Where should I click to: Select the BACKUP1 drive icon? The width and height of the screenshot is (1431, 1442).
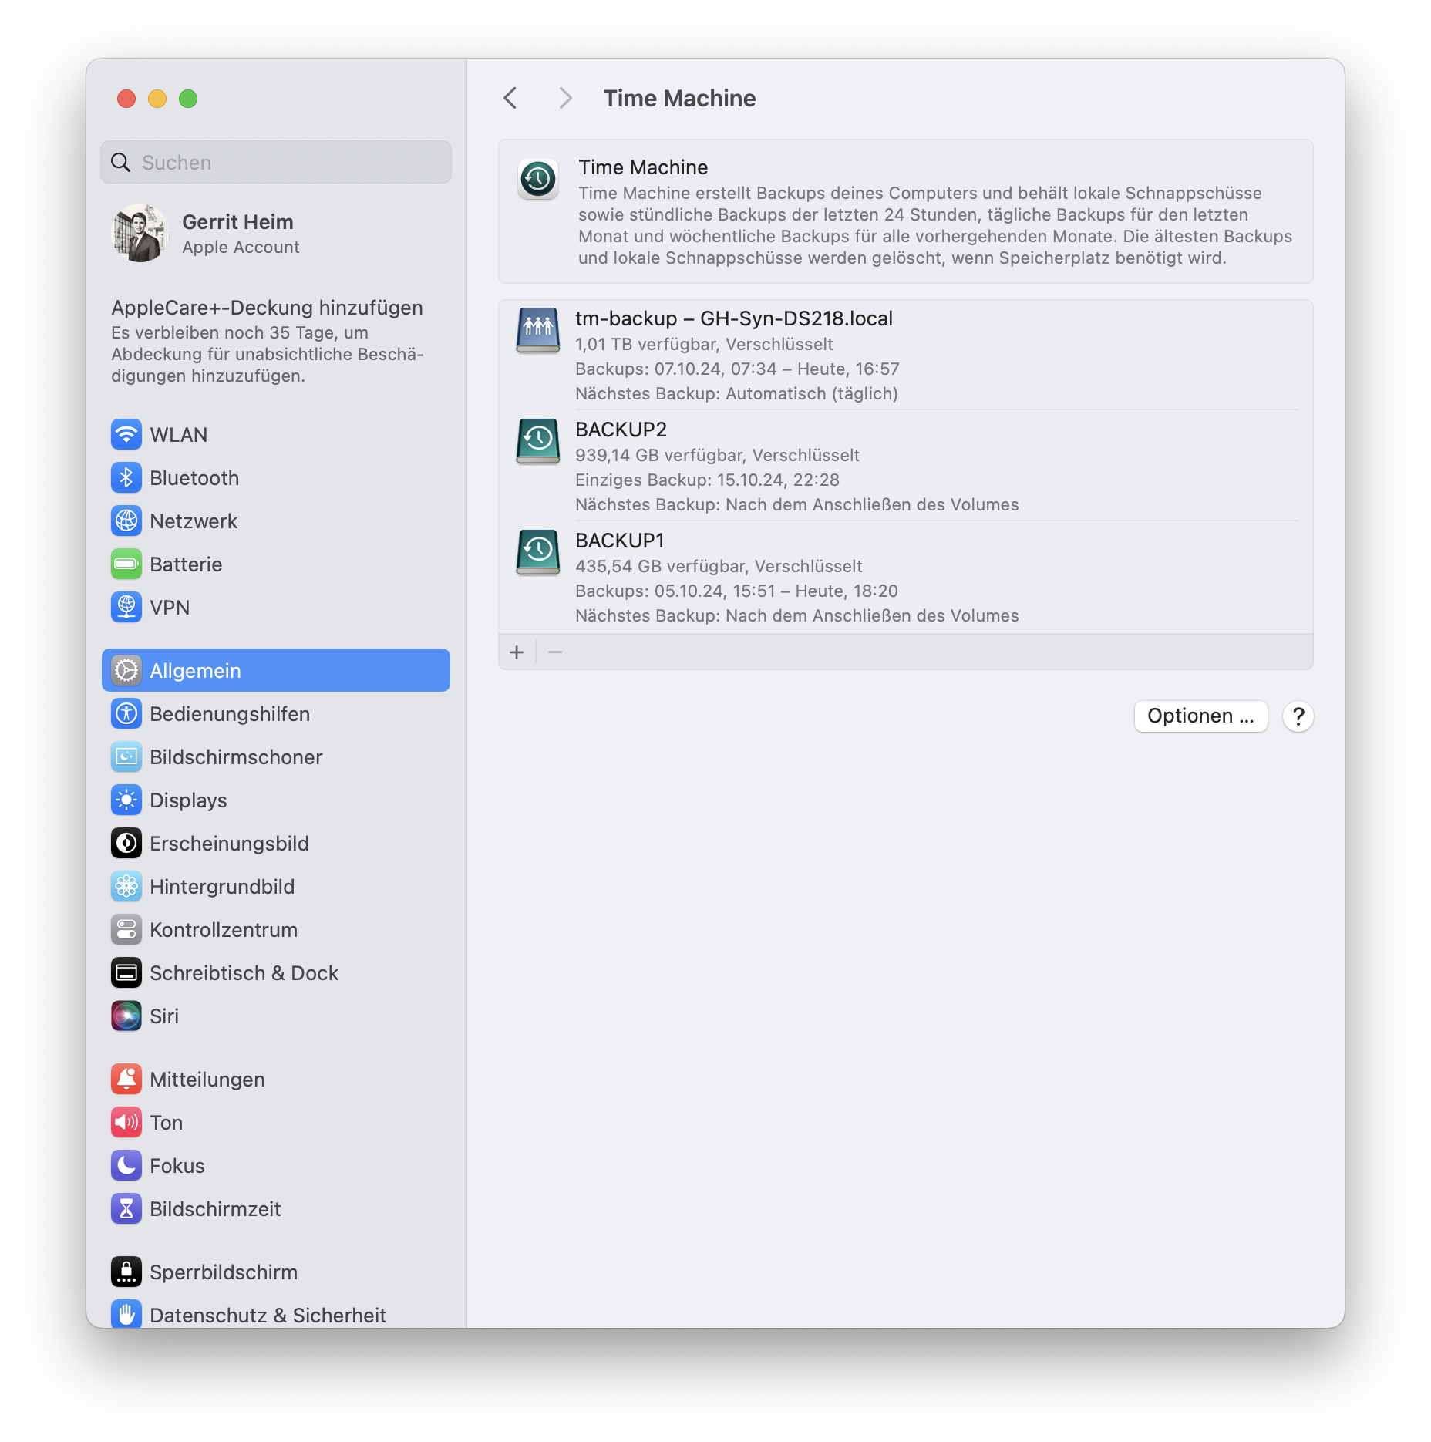(537, 552)
